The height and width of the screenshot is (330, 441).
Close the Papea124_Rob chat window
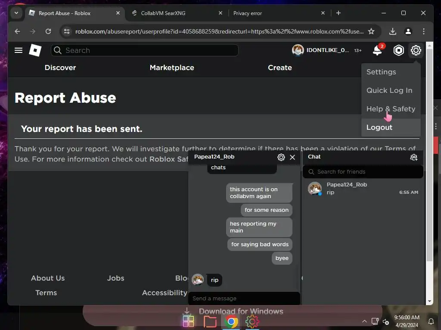click(292, 157)
